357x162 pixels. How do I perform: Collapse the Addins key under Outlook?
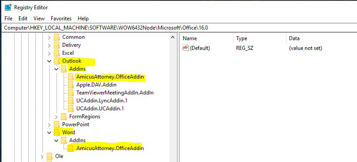point(56,69)
